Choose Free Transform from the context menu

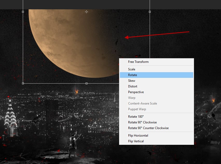point(138,62)
